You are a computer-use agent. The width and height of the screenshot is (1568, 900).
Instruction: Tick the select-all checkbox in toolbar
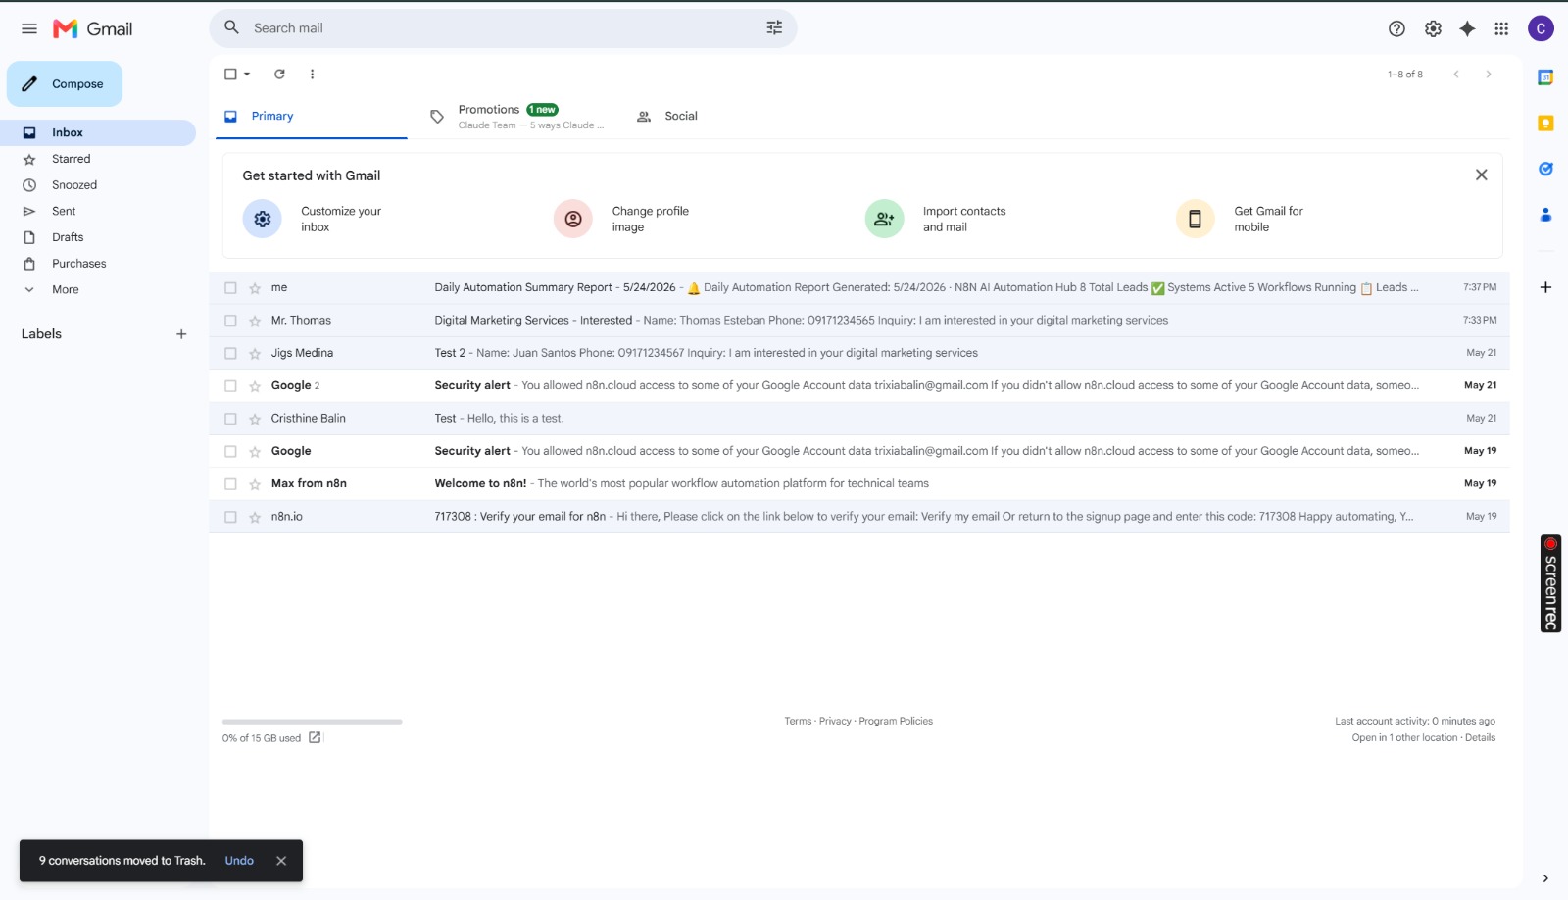(230, 74)
